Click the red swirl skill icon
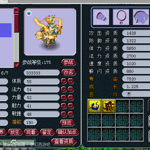This screenshot has width=150, height=150. (x=109, y=106)
